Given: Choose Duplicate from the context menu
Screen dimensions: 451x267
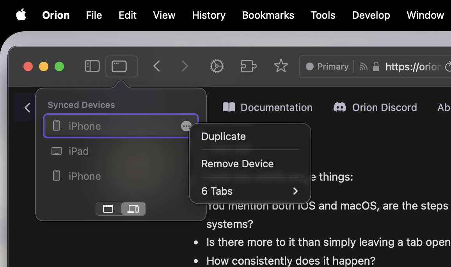Looking at the screenshot, I should 224,136.
